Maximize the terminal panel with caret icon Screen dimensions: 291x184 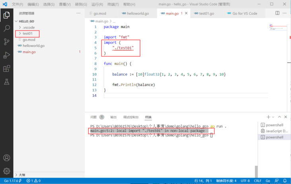[279, 117]
